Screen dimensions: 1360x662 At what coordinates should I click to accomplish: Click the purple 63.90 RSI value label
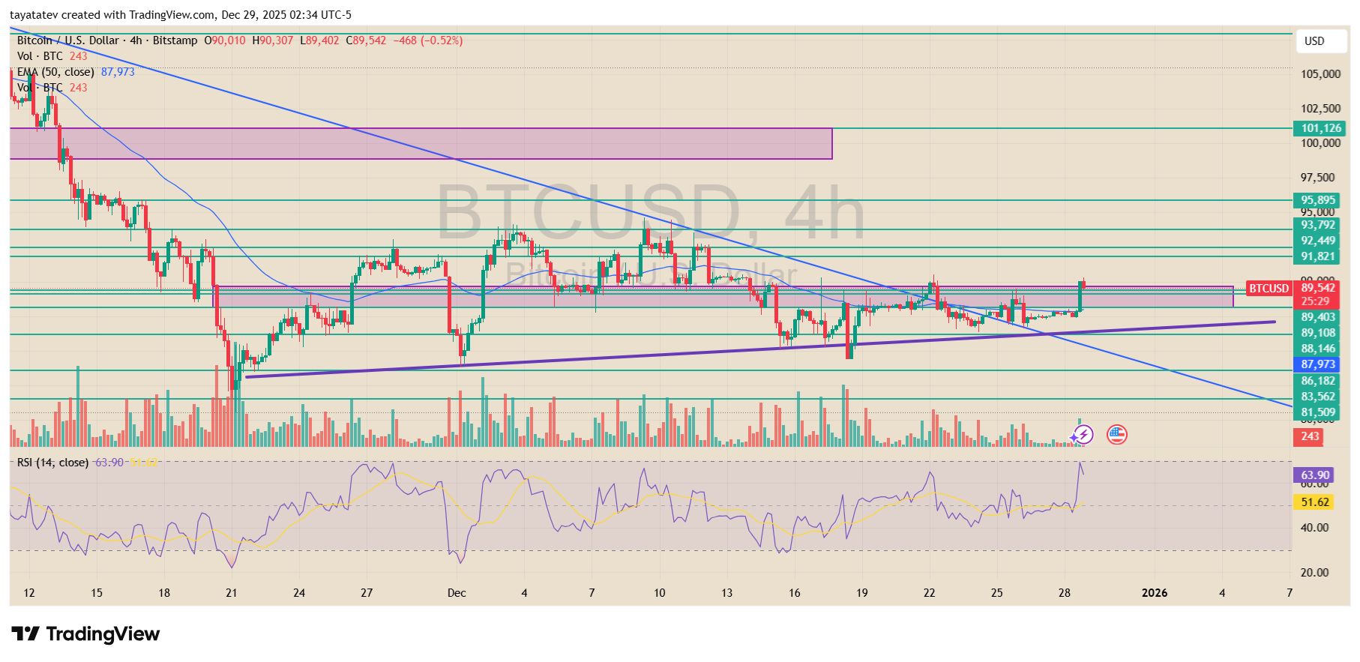coord(1314,475)
